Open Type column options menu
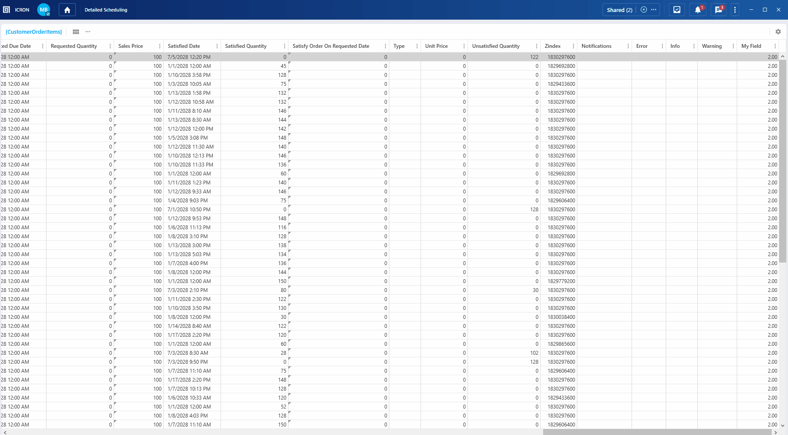Screen dimensions: 788x435 click(417, 46)
